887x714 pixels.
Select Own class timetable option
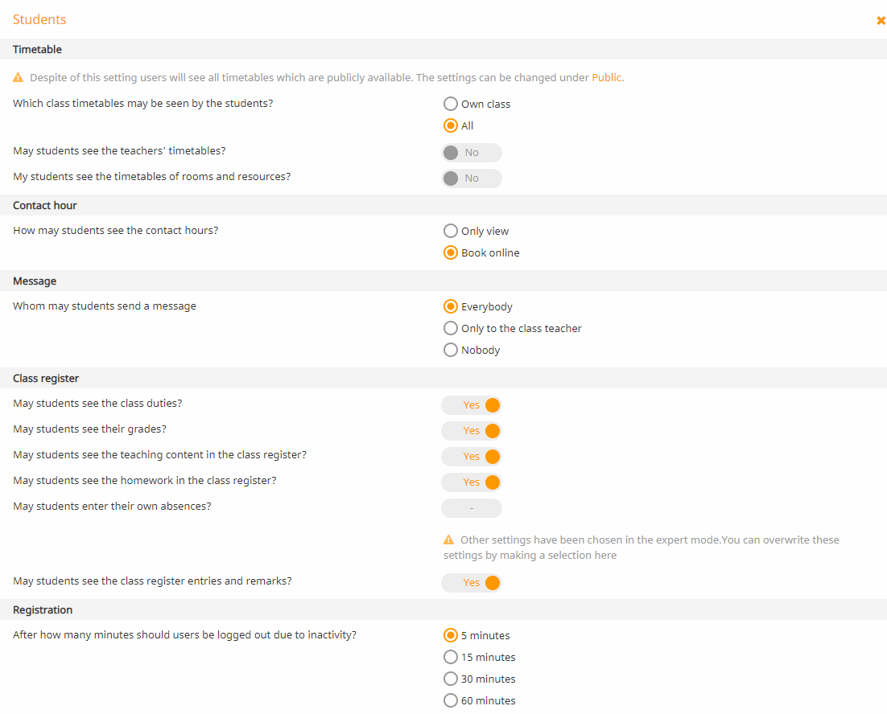[x=451, y=104]
